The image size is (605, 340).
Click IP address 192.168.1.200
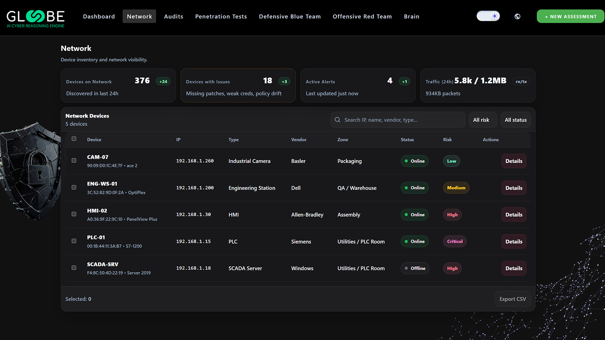coord(195,188)
